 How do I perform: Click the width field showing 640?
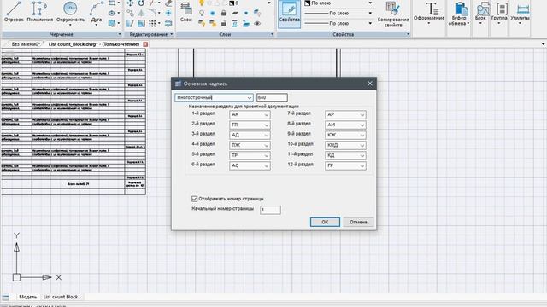[272, 97]
